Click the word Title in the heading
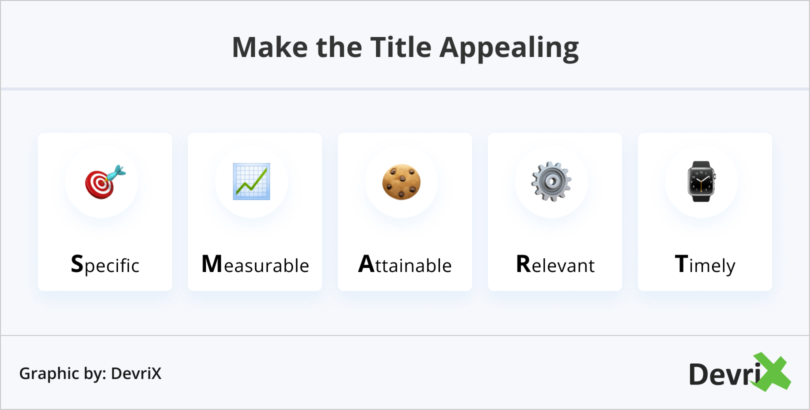This screenshot has height=410, width=810. point(400,48)
